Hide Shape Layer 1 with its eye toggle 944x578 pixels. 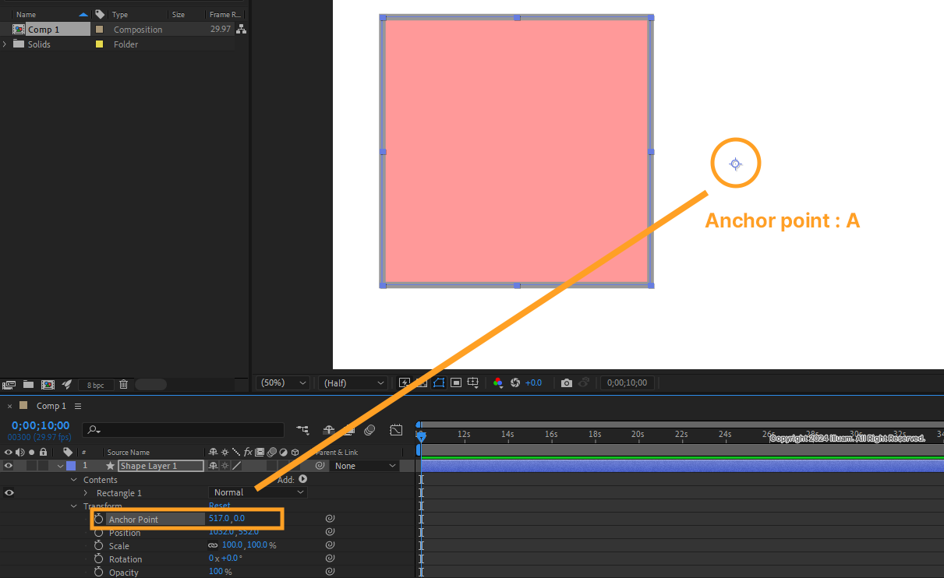[x=9, y=466]
